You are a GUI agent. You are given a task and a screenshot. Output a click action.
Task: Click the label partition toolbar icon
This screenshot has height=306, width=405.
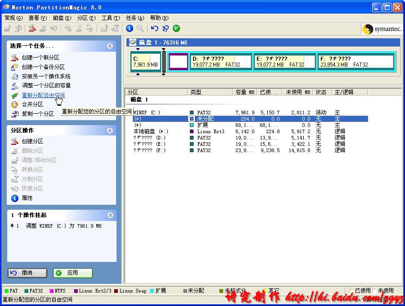coord(68,28)
